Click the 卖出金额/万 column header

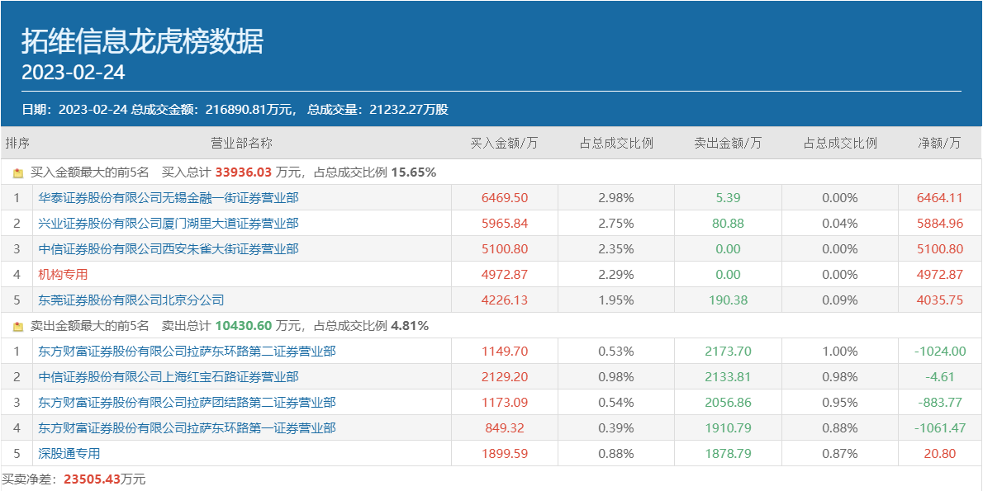728,144
